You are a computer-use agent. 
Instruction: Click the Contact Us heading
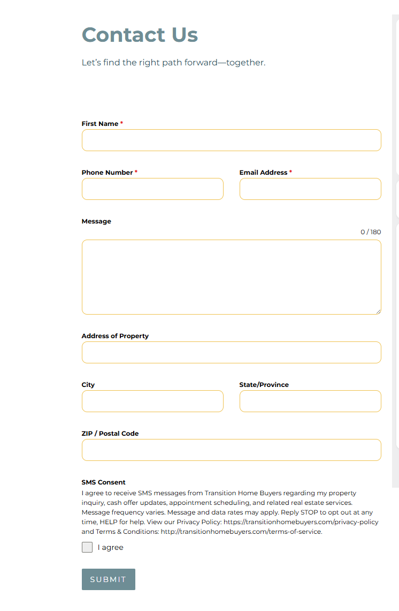(x=140, y=35)
